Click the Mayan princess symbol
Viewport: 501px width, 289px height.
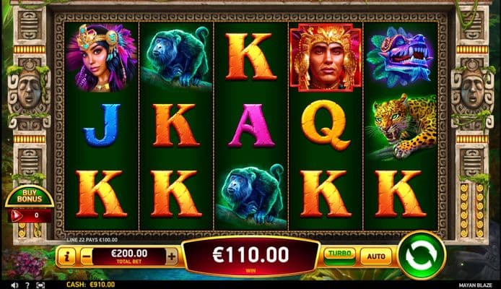[102, 58]
